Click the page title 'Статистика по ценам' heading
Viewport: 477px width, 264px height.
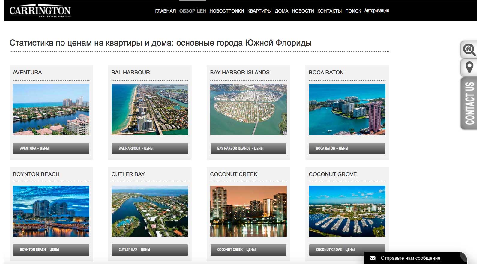coord(160,43)
